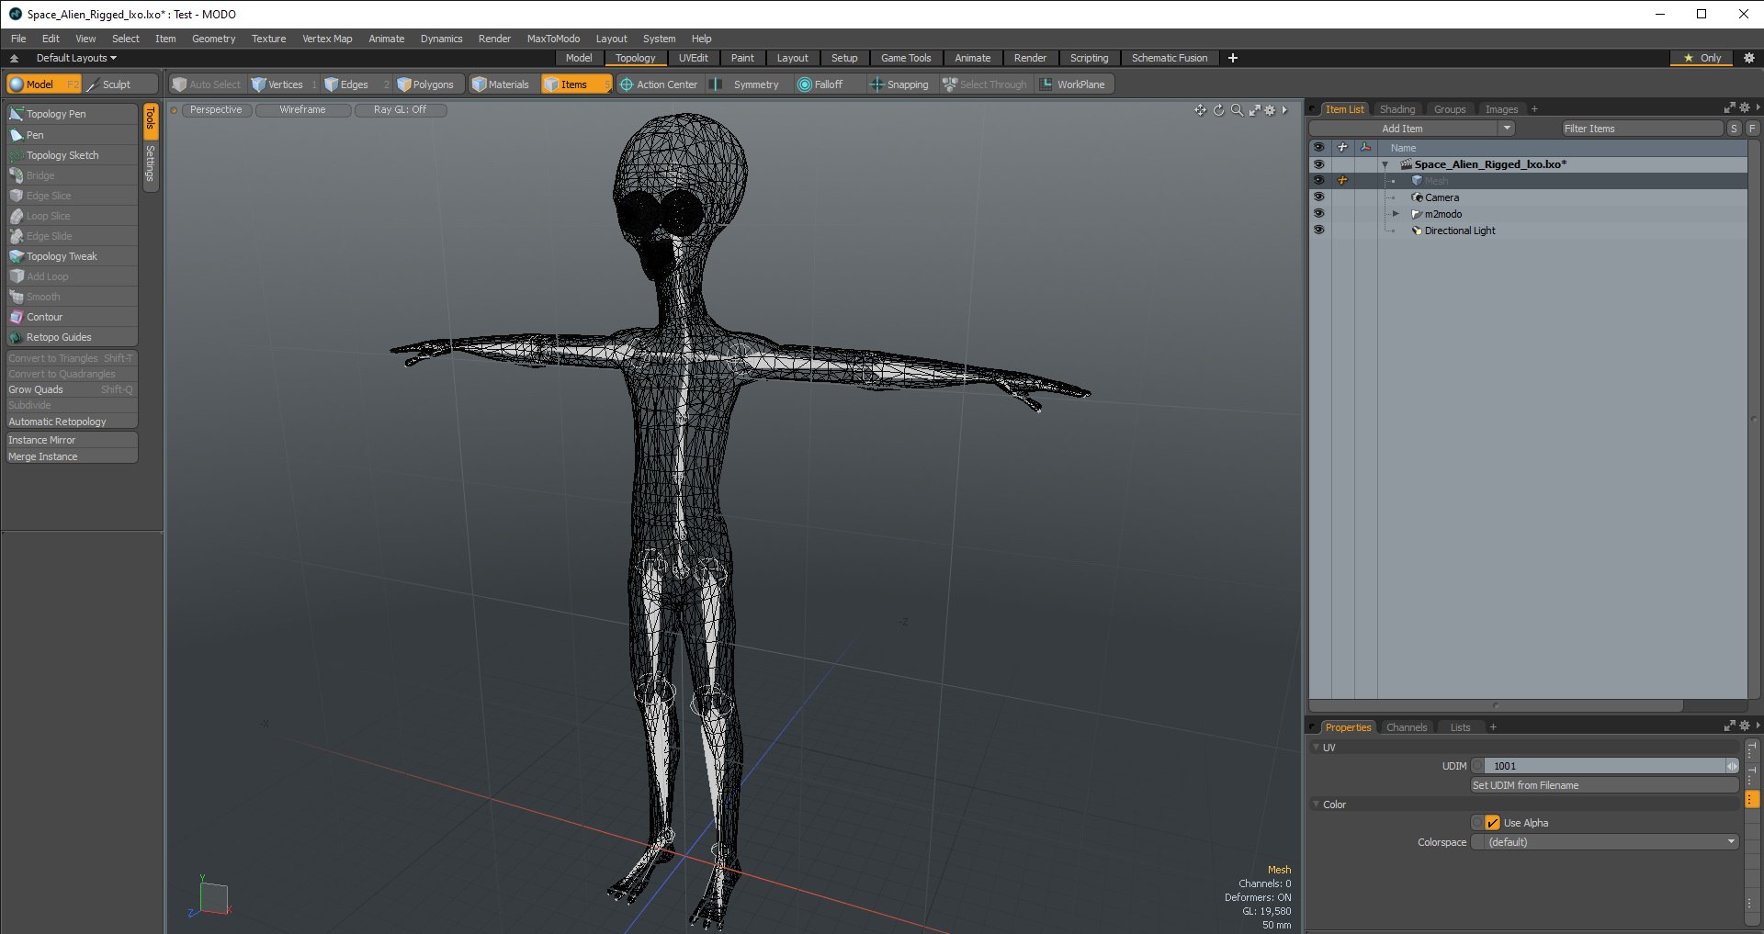Toggle the Only star button
This screenshot has height=934, width=1764.
tap(1702, 58)
